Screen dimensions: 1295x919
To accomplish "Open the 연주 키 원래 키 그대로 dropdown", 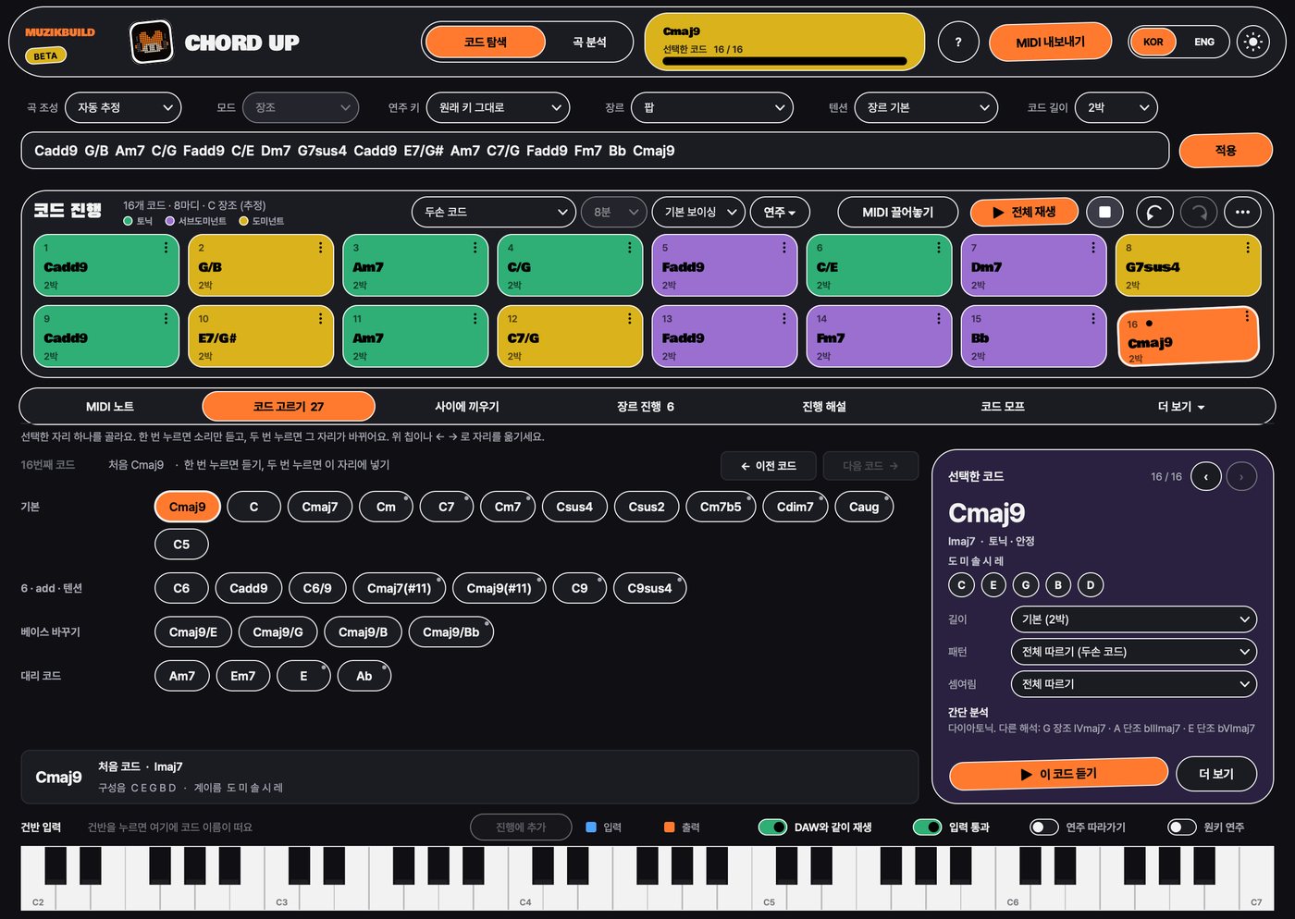I will [498, 107].
